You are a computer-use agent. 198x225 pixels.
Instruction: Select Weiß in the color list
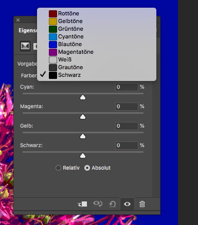(97, 59)
